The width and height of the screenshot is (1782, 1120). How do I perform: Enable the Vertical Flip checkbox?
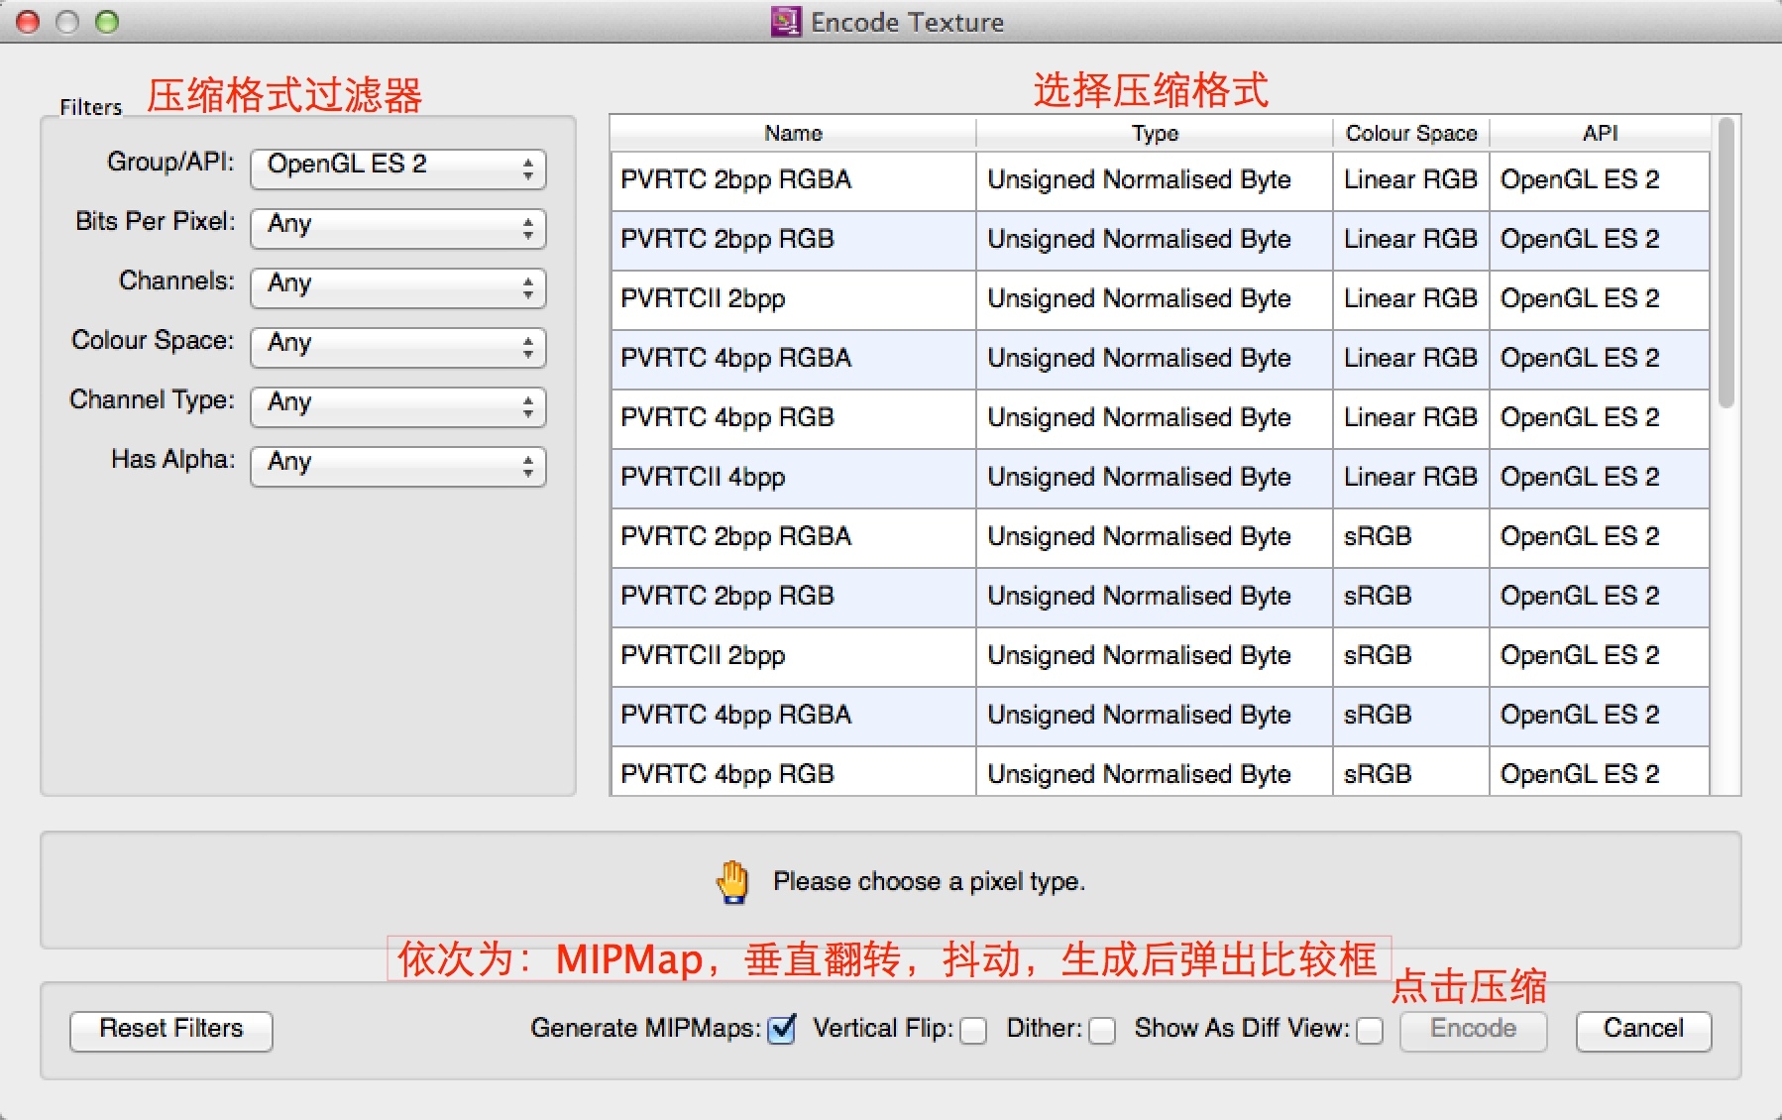point(972,1032)
